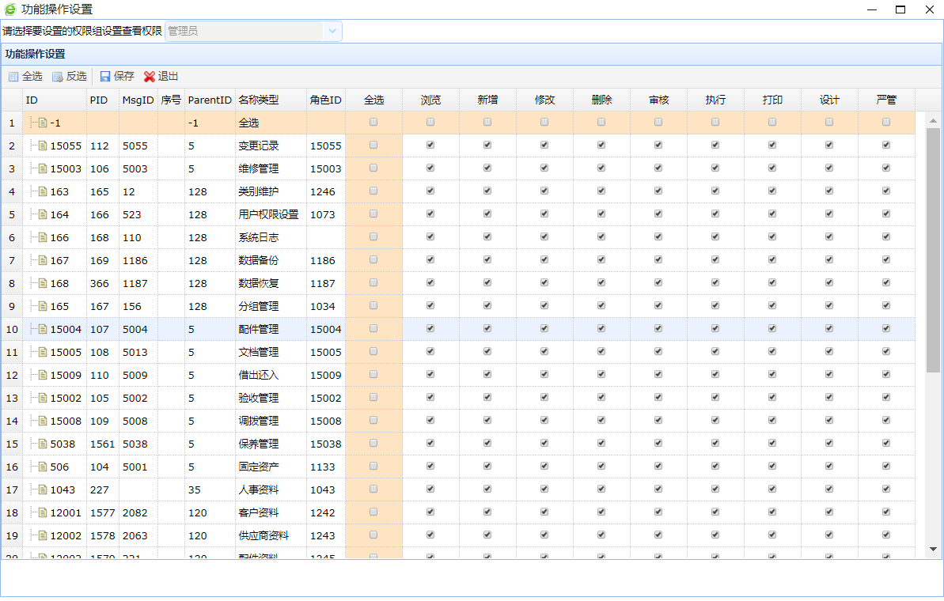The image size is (944, 601).
Task: Click the document icon beside ID 163
Action: coord(43,191)
